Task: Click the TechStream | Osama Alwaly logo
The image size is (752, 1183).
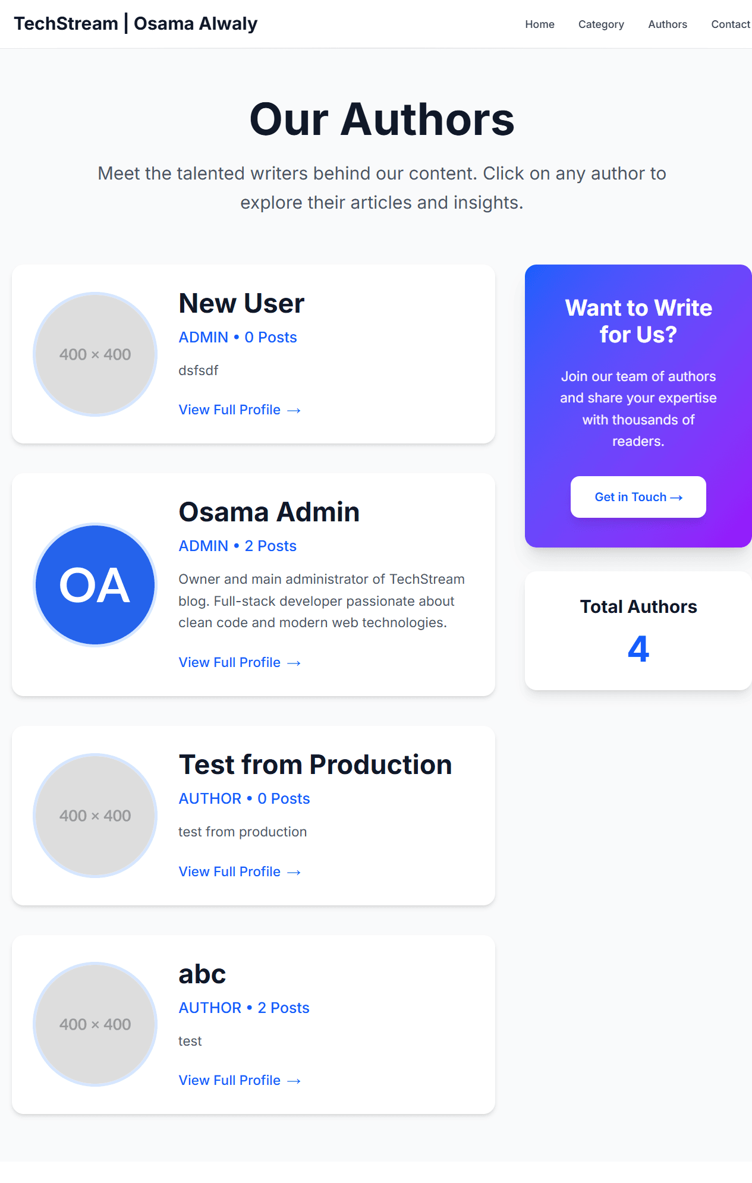Action: pos(136,23)
